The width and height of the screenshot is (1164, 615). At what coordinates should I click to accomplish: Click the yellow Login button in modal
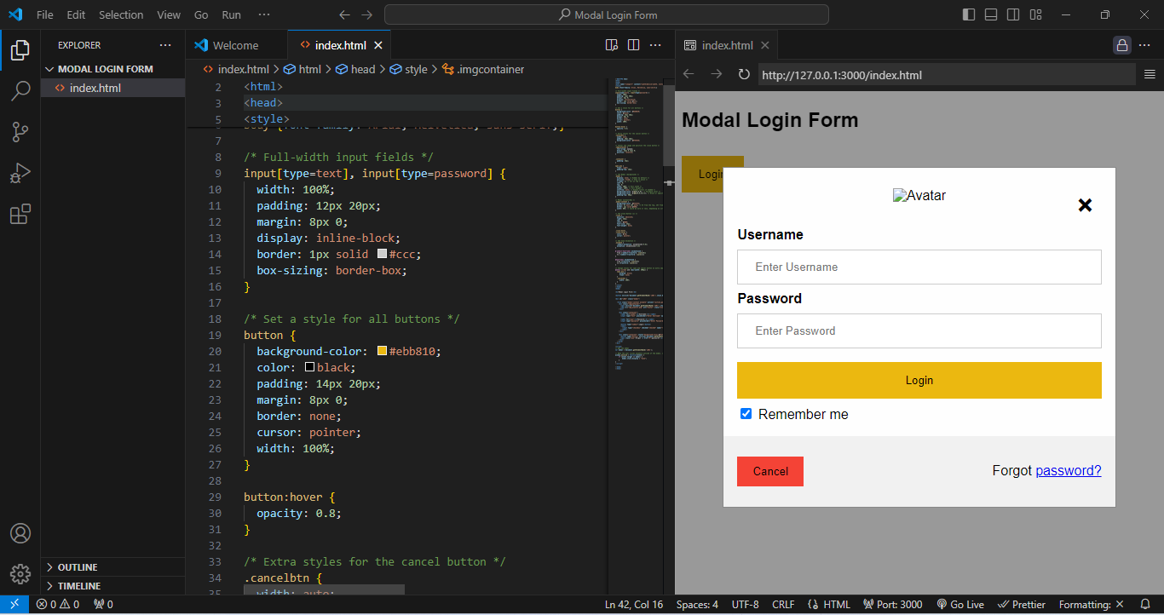919,381
